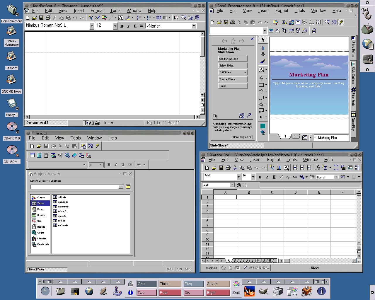
Task: Click Finish in the Marketing Plan panel
Action: click(233, 86)
